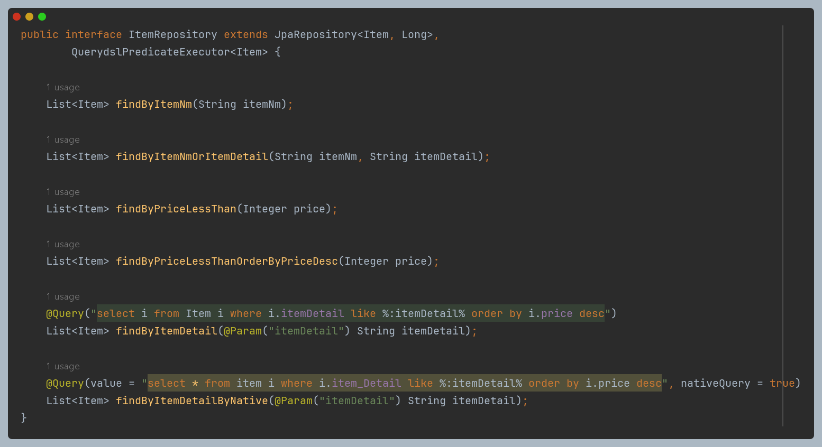
Task: Click the nativeQuery attribute name
Action: [x=716, y=383]
